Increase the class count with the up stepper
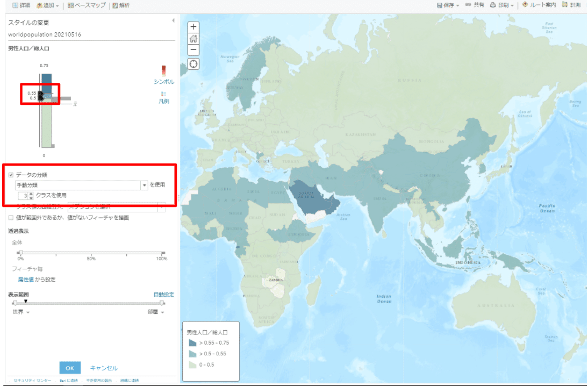 coord(31,194)
